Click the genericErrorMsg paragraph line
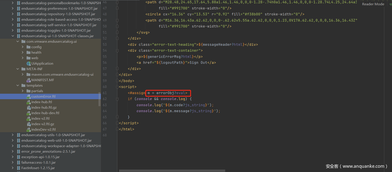The image size is (392, 172). [x=170, y=56]
